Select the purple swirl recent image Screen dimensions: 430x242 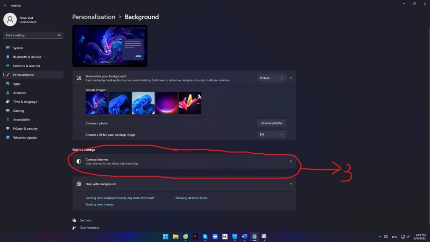pyautogui.click(x=97, y=103)
